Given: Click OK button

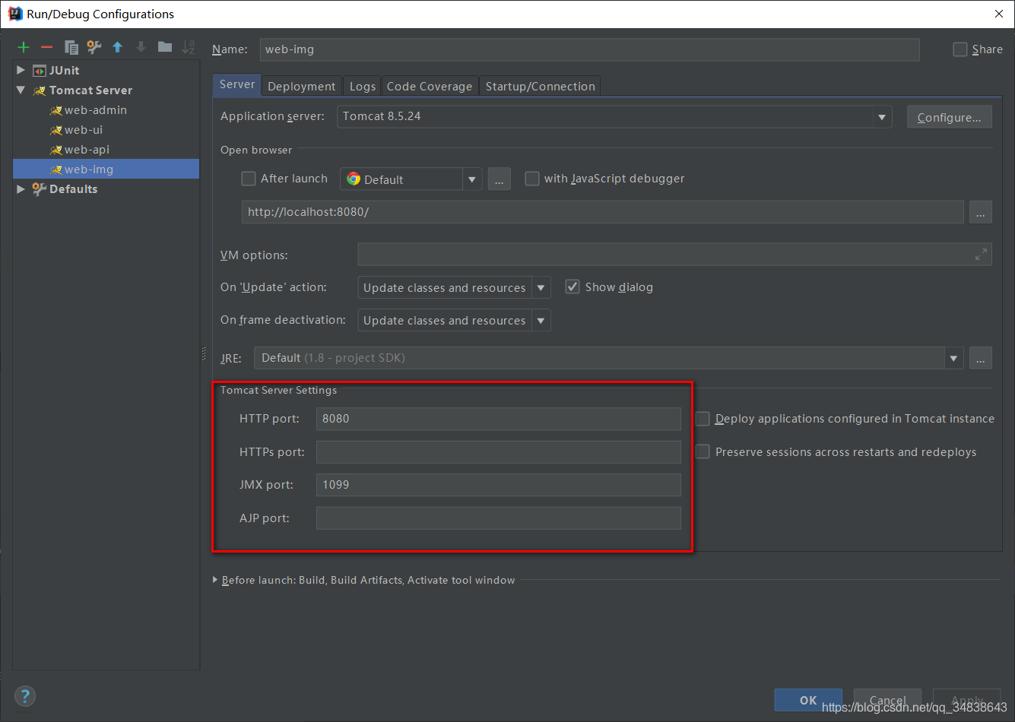Looking at the screenshot, I should point(808,701).
